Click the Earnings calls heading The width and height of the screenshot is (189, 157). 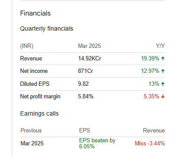tap(39, 113)
